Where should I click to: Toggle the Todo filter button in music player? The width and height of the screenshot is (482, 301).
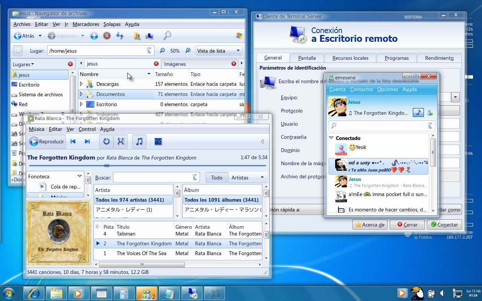pyautogui.click(x=217, y=177)
